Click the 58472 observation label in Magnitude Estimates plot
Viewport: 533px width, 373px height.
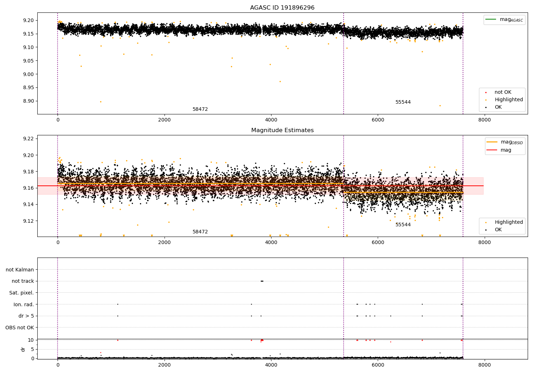tap(200, 232)
